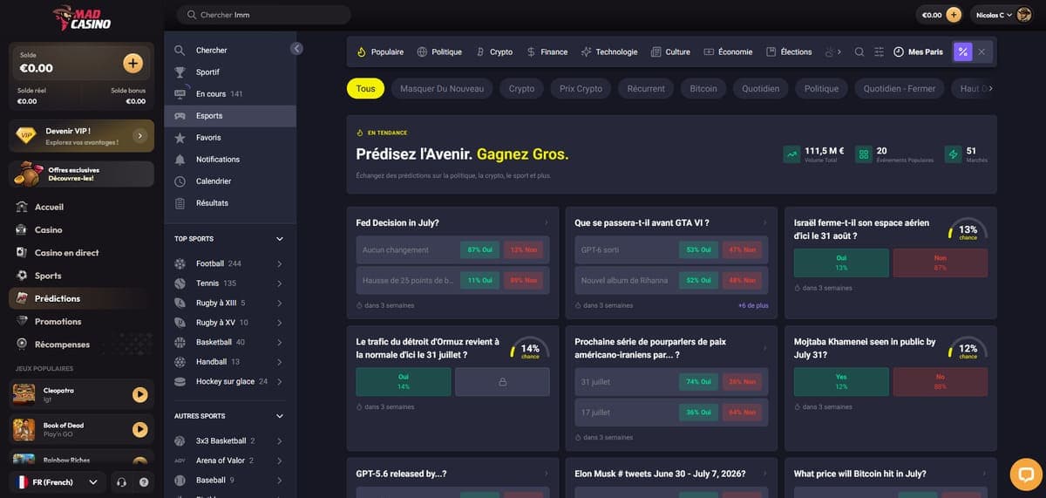Click help question mark icon at bottom left
This screenshot has height=498, width=1046.
[144, 481]
